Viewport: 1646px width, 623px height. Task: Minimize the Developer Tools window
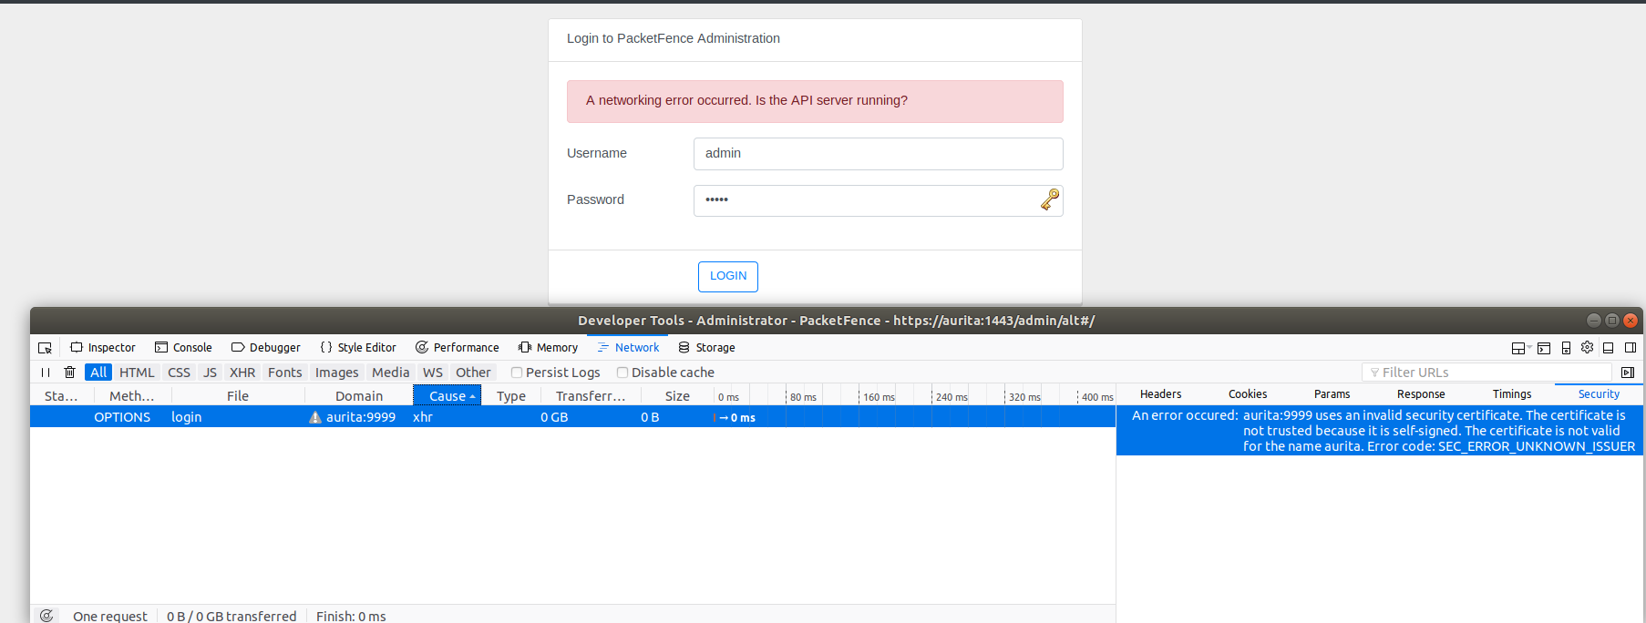tap(1594, 321)
